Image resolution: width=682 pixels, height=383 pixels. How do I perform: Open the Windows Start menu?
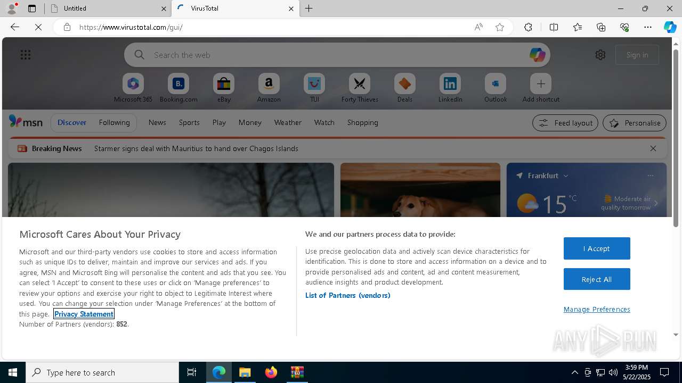(x=13, y=372)
